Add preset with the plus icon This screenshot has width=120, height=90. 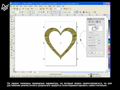tap(22, 12)
